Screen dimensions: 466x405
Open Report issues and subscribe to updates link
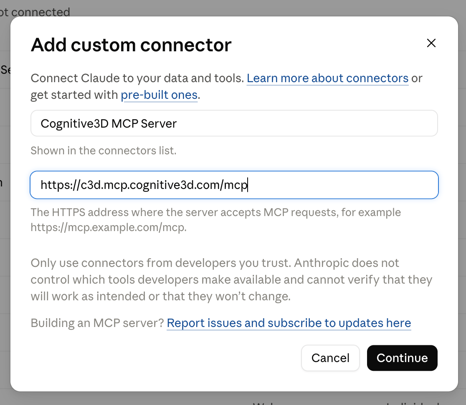(x=289, y=323)
